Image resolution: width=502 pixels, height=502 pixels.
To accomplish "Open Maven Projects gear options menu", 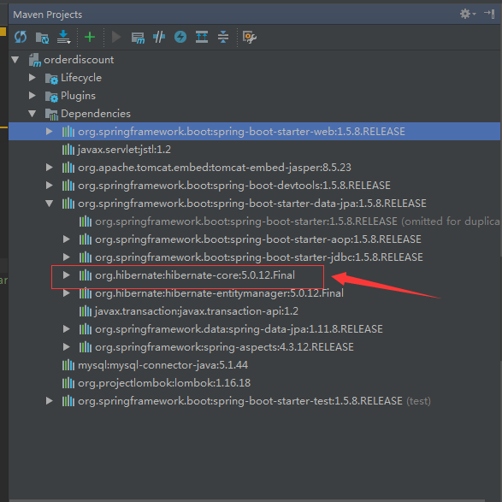I will 468,14.
